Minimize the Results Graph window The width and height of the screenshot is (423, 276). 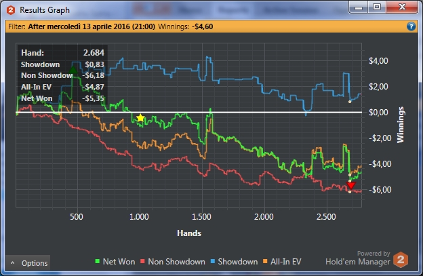click(x=359, y=7)
